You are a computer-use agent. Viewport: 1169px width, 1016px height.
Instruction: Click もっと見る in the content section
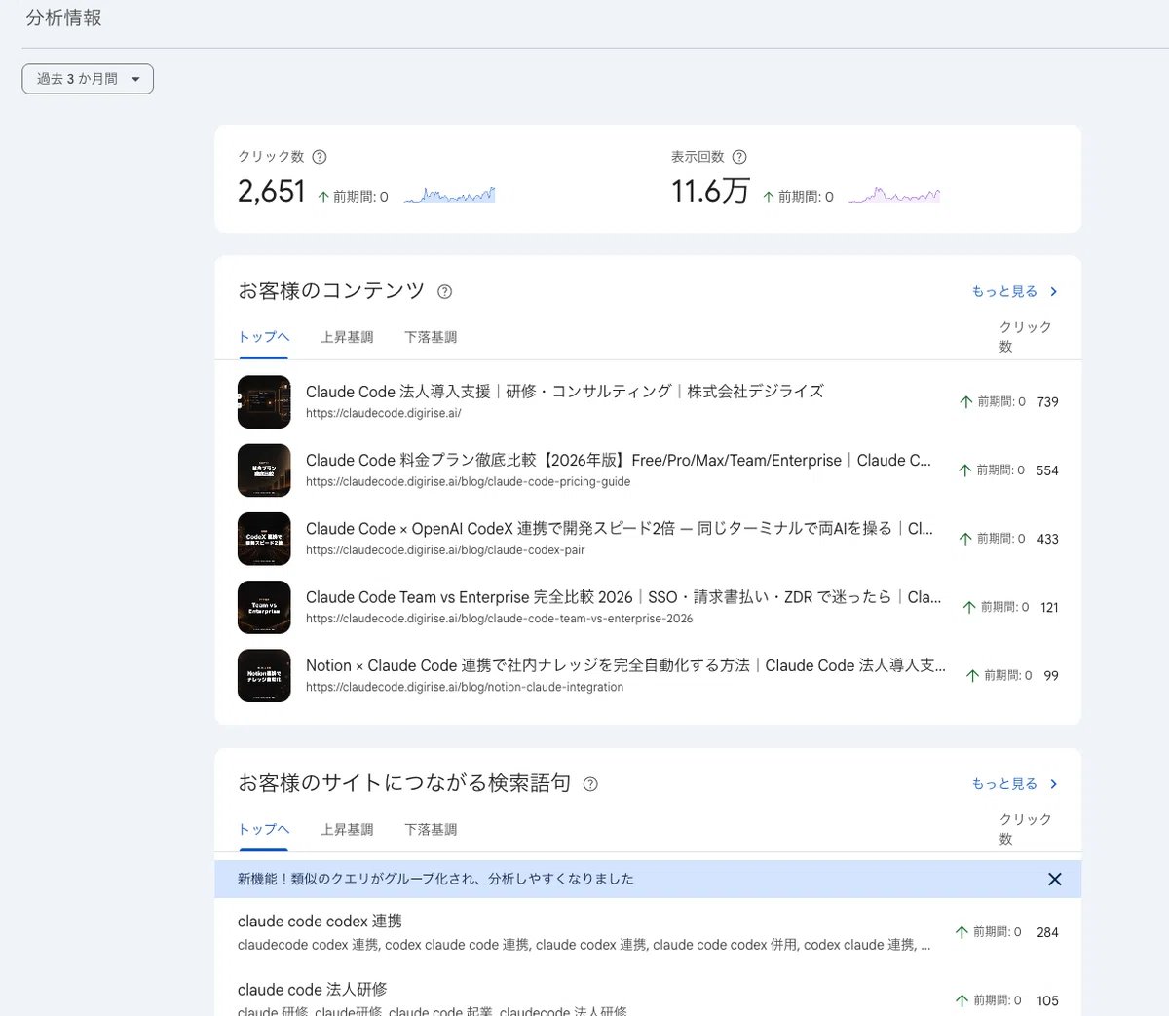pos(1004,291)
